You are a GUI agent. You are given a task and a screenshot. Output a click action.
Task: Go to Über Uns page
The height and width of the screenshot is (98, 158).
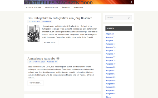[66, 8]
